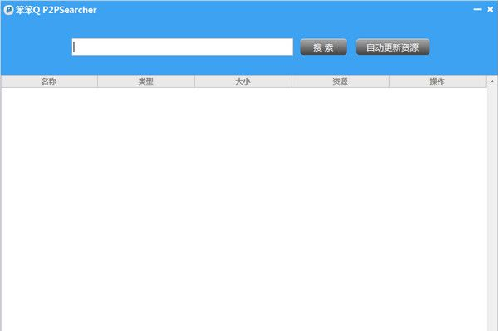
Task: Focus the search keyword input field
Action: click(183, 47)
